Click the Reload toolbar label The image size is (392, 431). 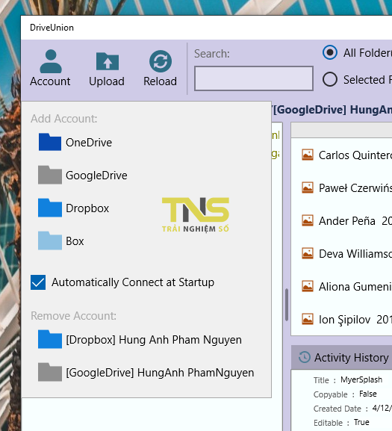pos(160,81)
